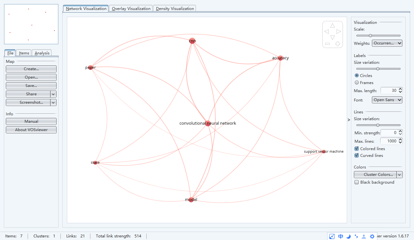Zoom out using the minus icon
The width and height of the screenshot is (414, 240).
[327, 43]
